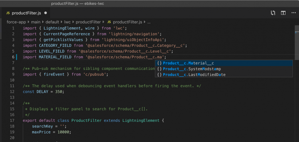Screen dimensions: 299x142
Task: Click the editor vertical scrollbar thumb
Action: pyautogui.click(x=297, y=42)
